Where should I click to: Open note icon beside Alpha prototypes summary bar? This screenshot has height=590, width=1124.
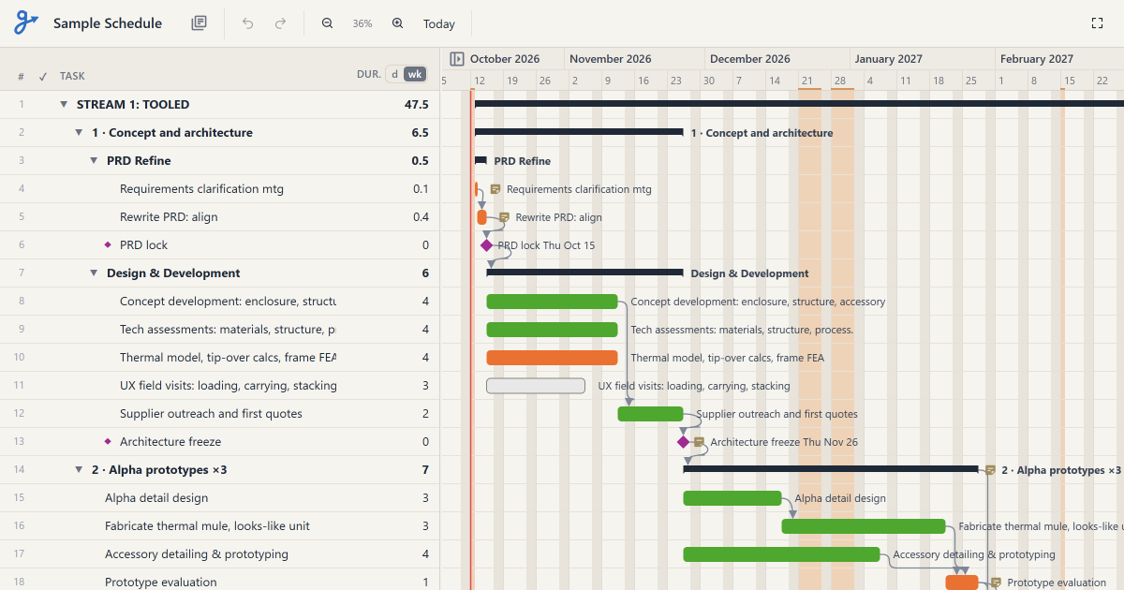click(x=990, y=470)
